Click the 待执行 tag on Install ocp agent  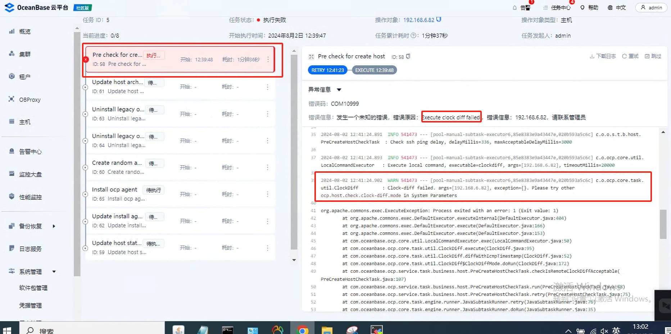click(x=154, y=190)
